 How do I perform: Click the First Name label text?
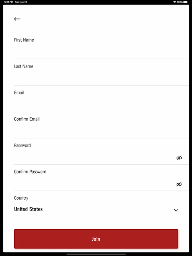pos(24,40)
